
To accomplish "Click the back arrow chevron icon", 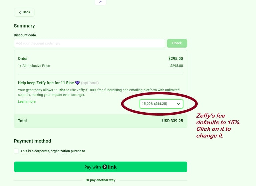I will [x=20, y=12].
